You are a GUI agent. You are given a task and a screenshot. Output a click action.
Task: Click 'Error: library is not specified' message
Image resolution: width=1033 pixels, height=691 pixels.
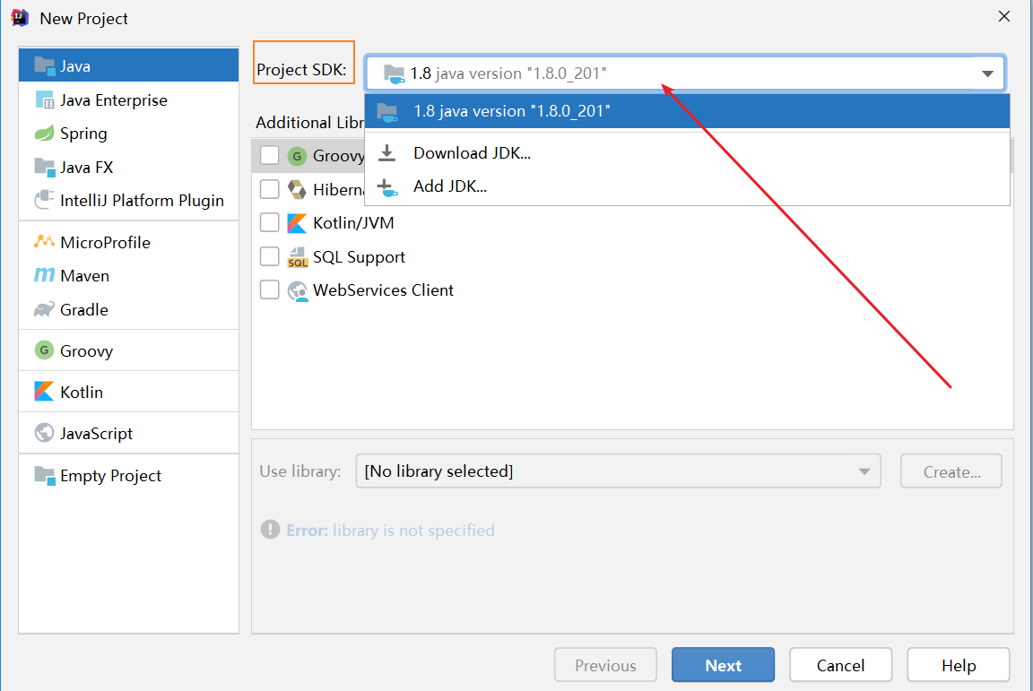[390, 531]
